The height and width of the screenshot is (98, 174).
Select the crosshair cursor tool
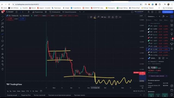[2, 16]
